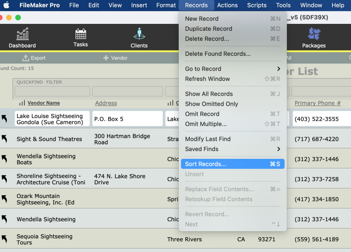Screen dimensions: 351x252
Task: Open the Edit menu
Action: tap(94, 5)
